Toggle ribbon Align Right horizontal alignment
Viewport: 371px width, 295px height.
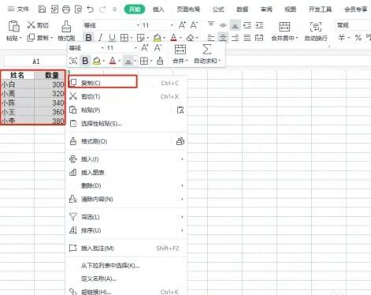coord(235,38)
